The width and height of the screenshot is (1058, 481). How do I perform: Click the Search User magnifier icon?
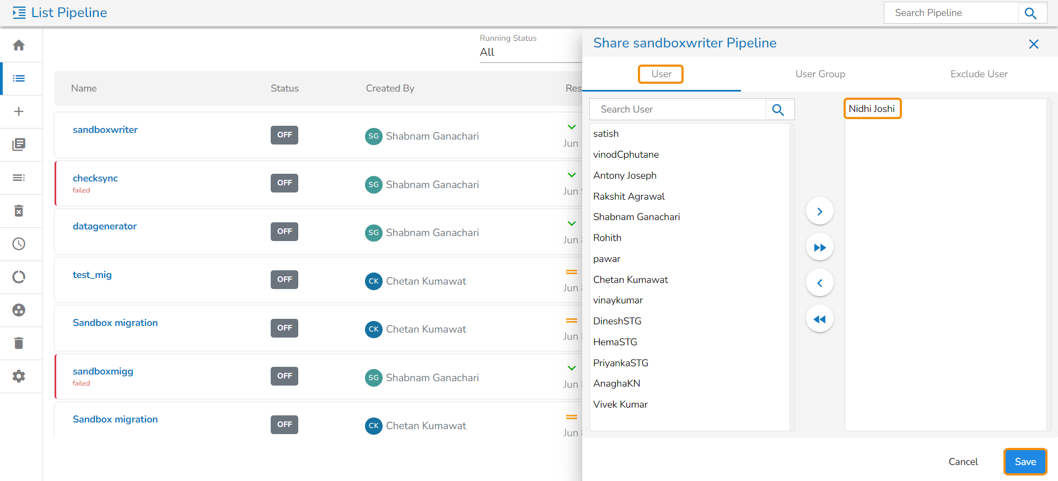click(778, 110)
